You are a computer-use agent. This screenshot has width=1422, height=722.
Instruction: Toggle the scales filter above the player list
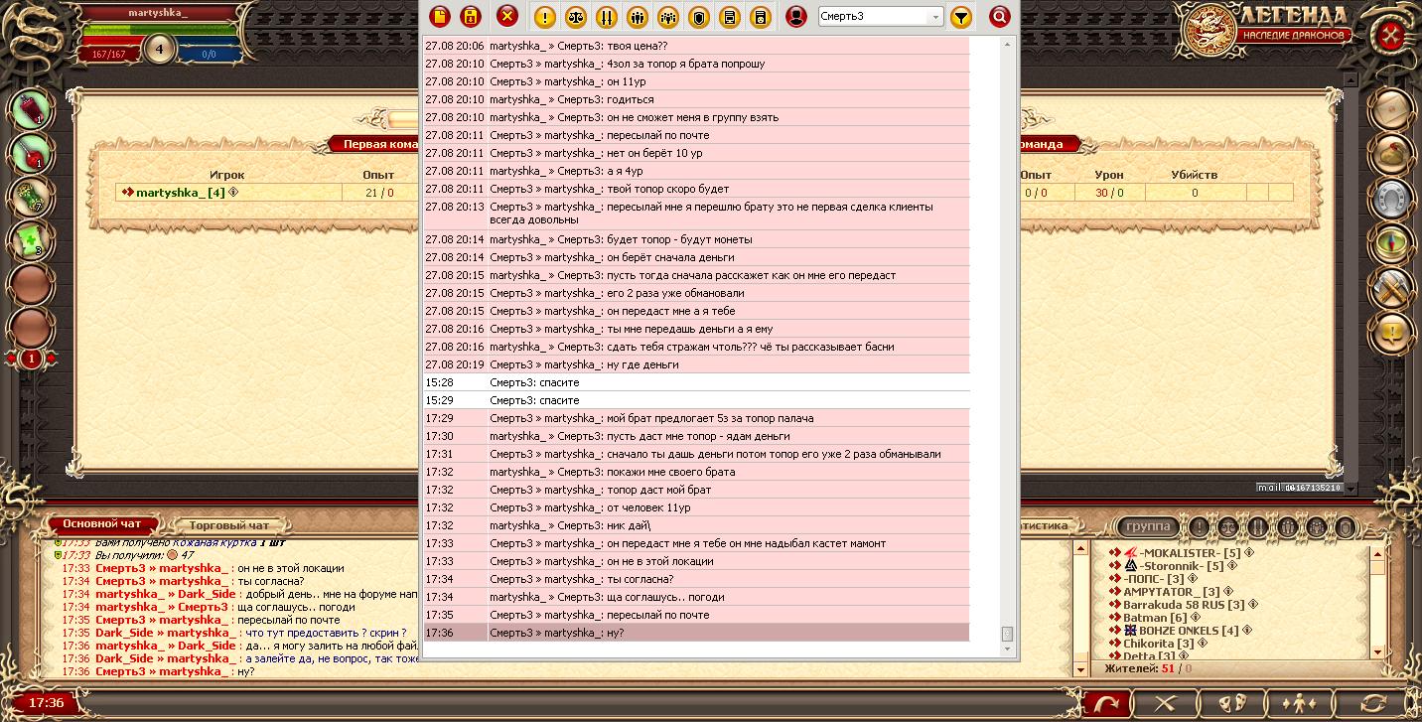click(x=1228, y=527)
